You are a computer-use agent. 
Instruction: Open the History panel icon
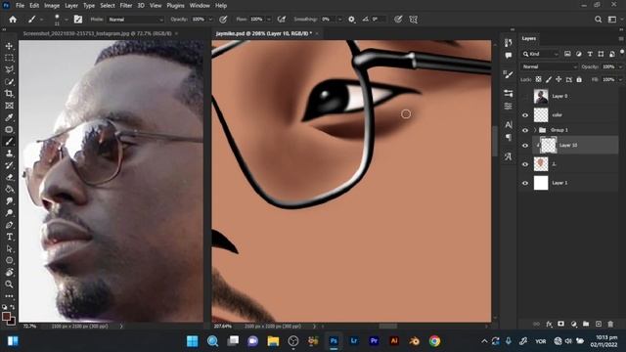click(509, 42)
